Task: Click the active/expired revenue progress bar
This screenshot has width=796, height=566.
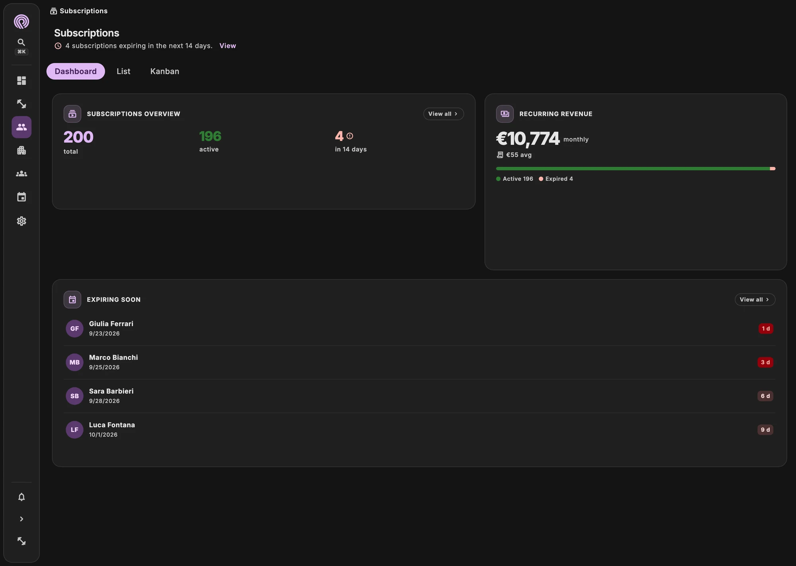Action: pyautogui.click(x=636, y=169)
